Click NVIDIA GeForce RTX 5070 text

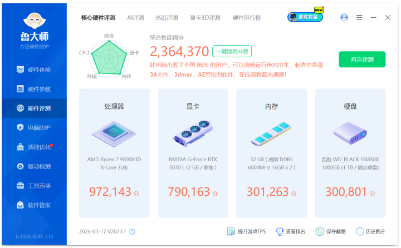(193, 163)
